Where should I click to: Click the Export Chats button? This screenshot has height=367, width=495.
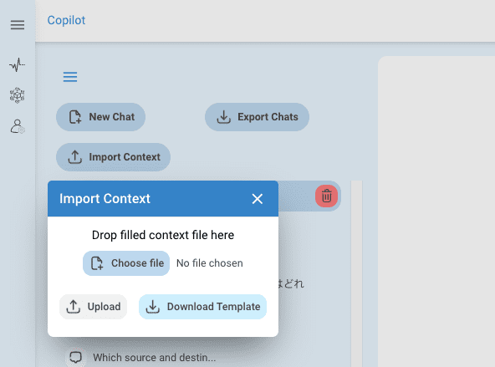pos(257,117)
